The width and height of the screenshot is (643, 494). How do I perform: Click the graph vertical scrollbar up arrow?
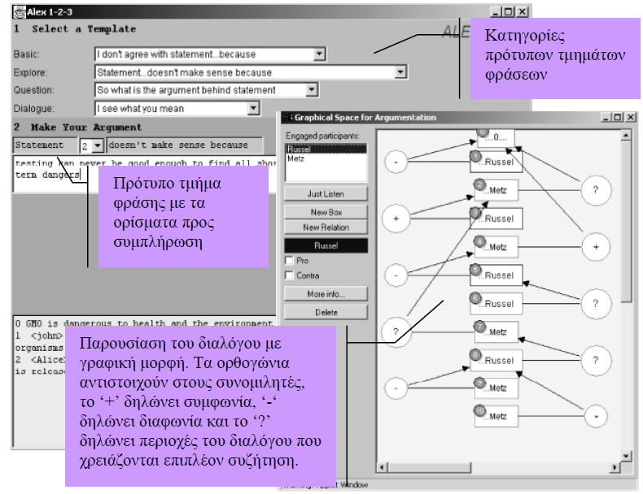coord(626,136)
